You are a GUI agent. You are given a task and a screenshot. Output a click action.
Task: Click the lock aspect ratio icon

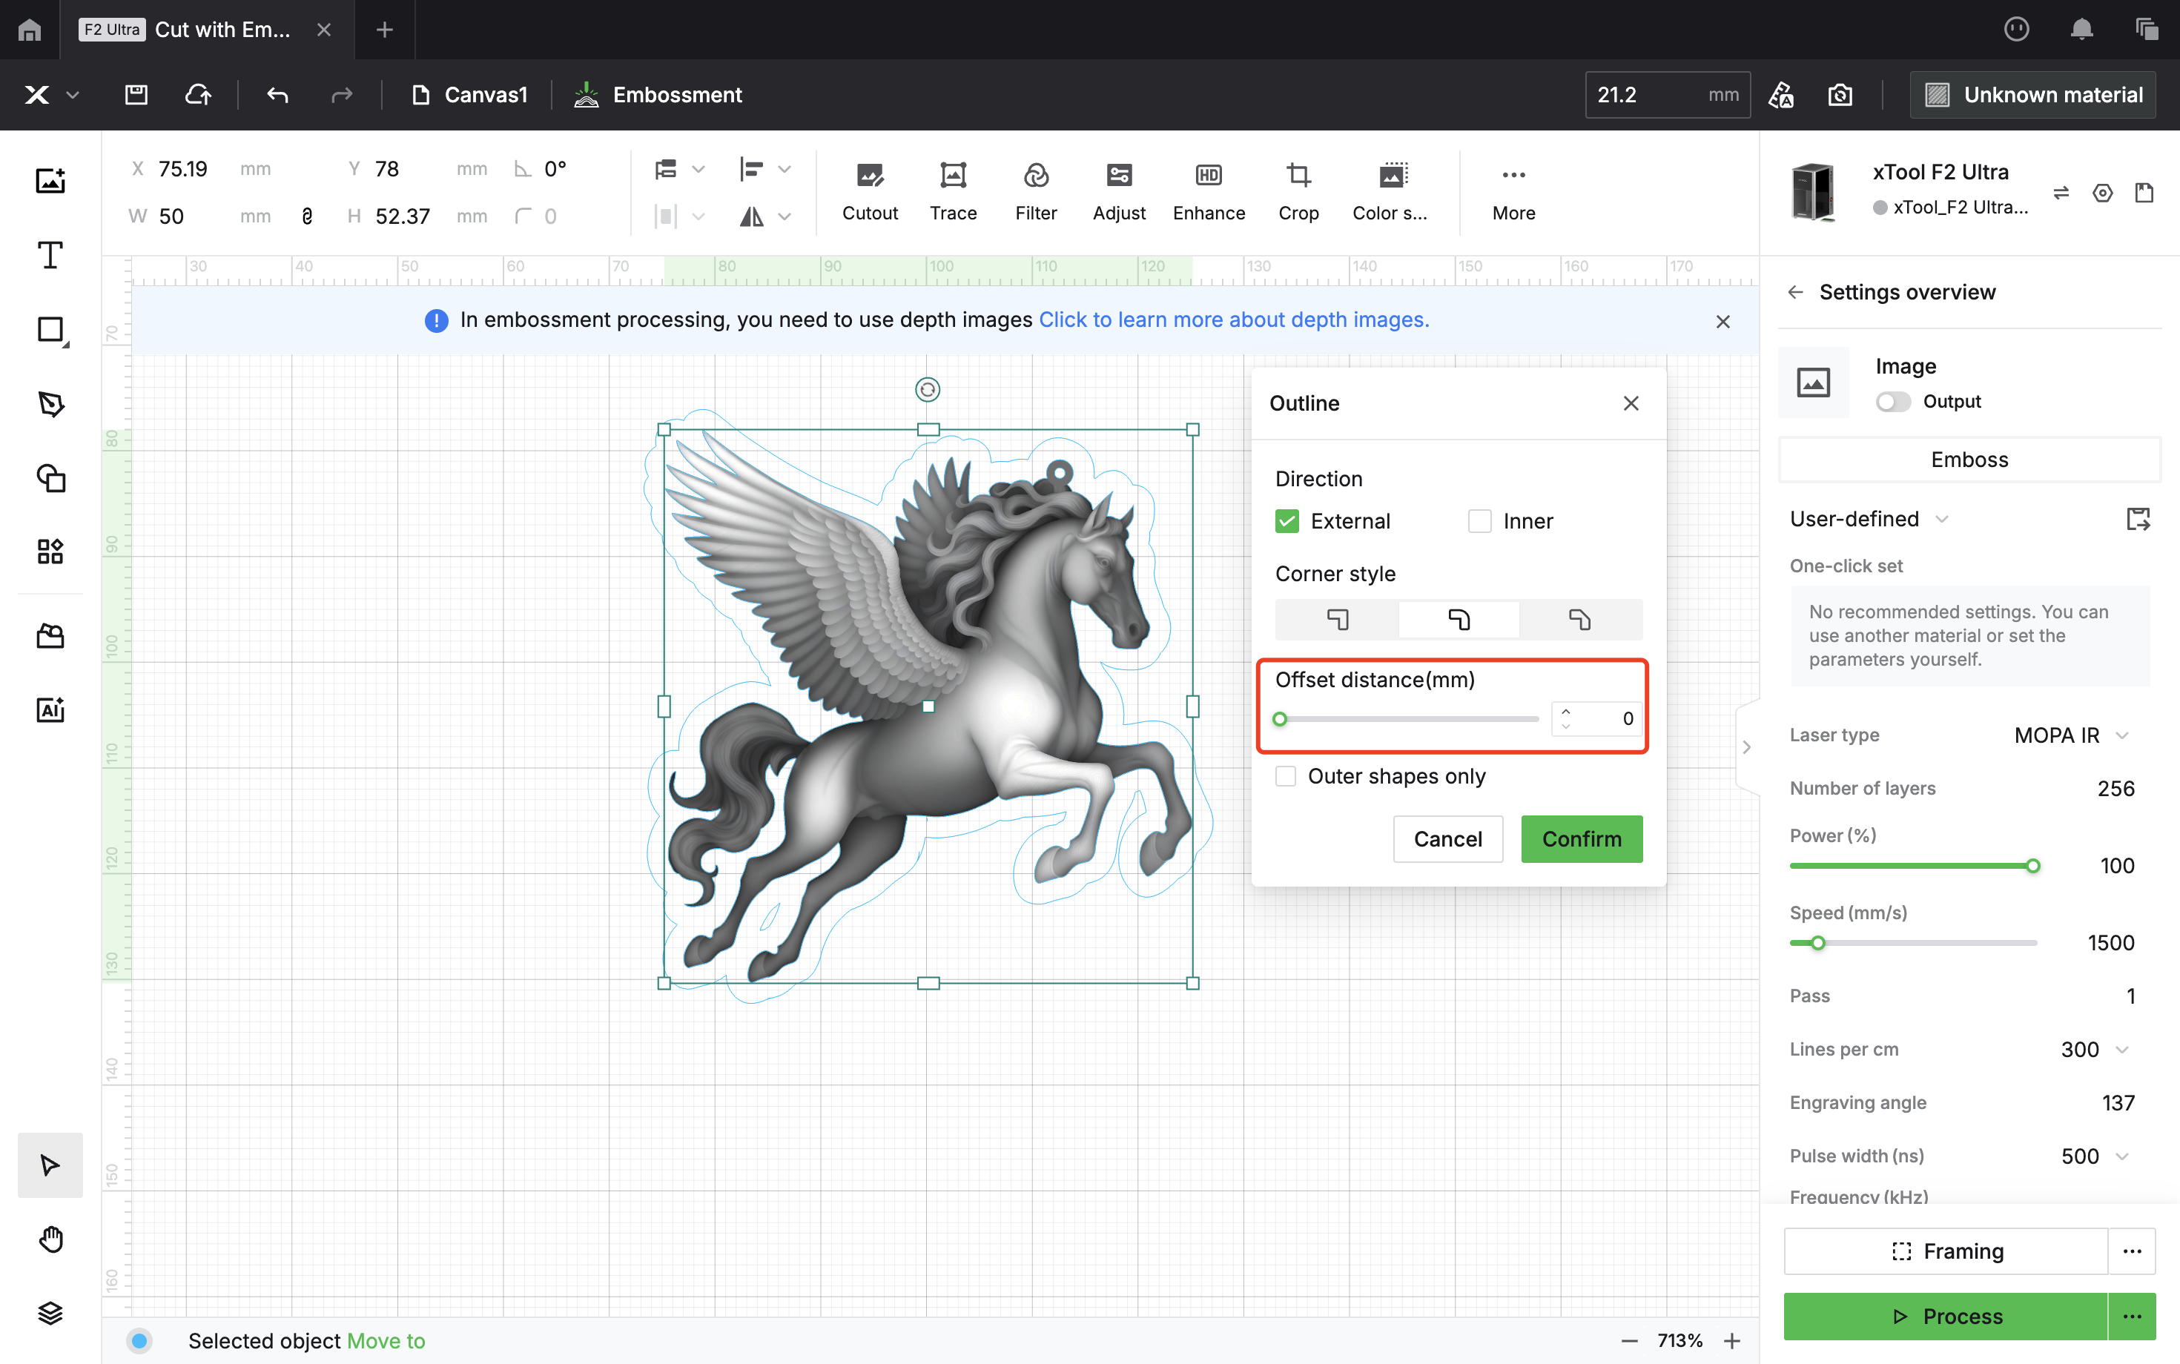coord(307,216)
